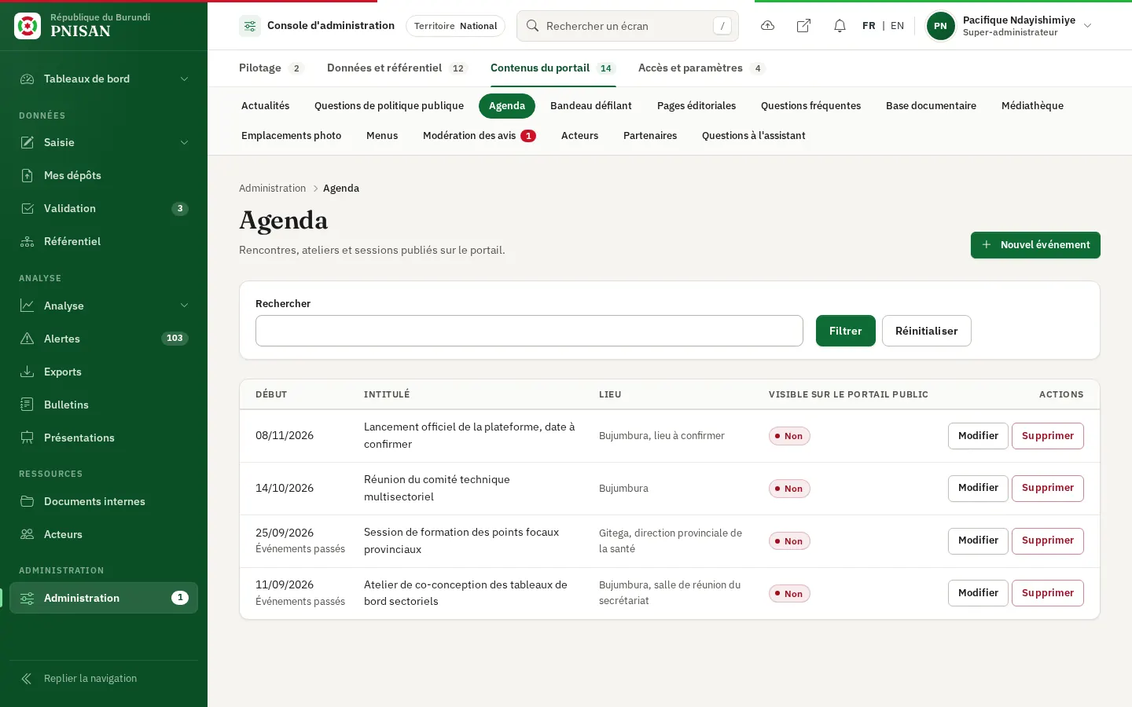Click the Alertes warning triangle icon

(x=28, y=339)
